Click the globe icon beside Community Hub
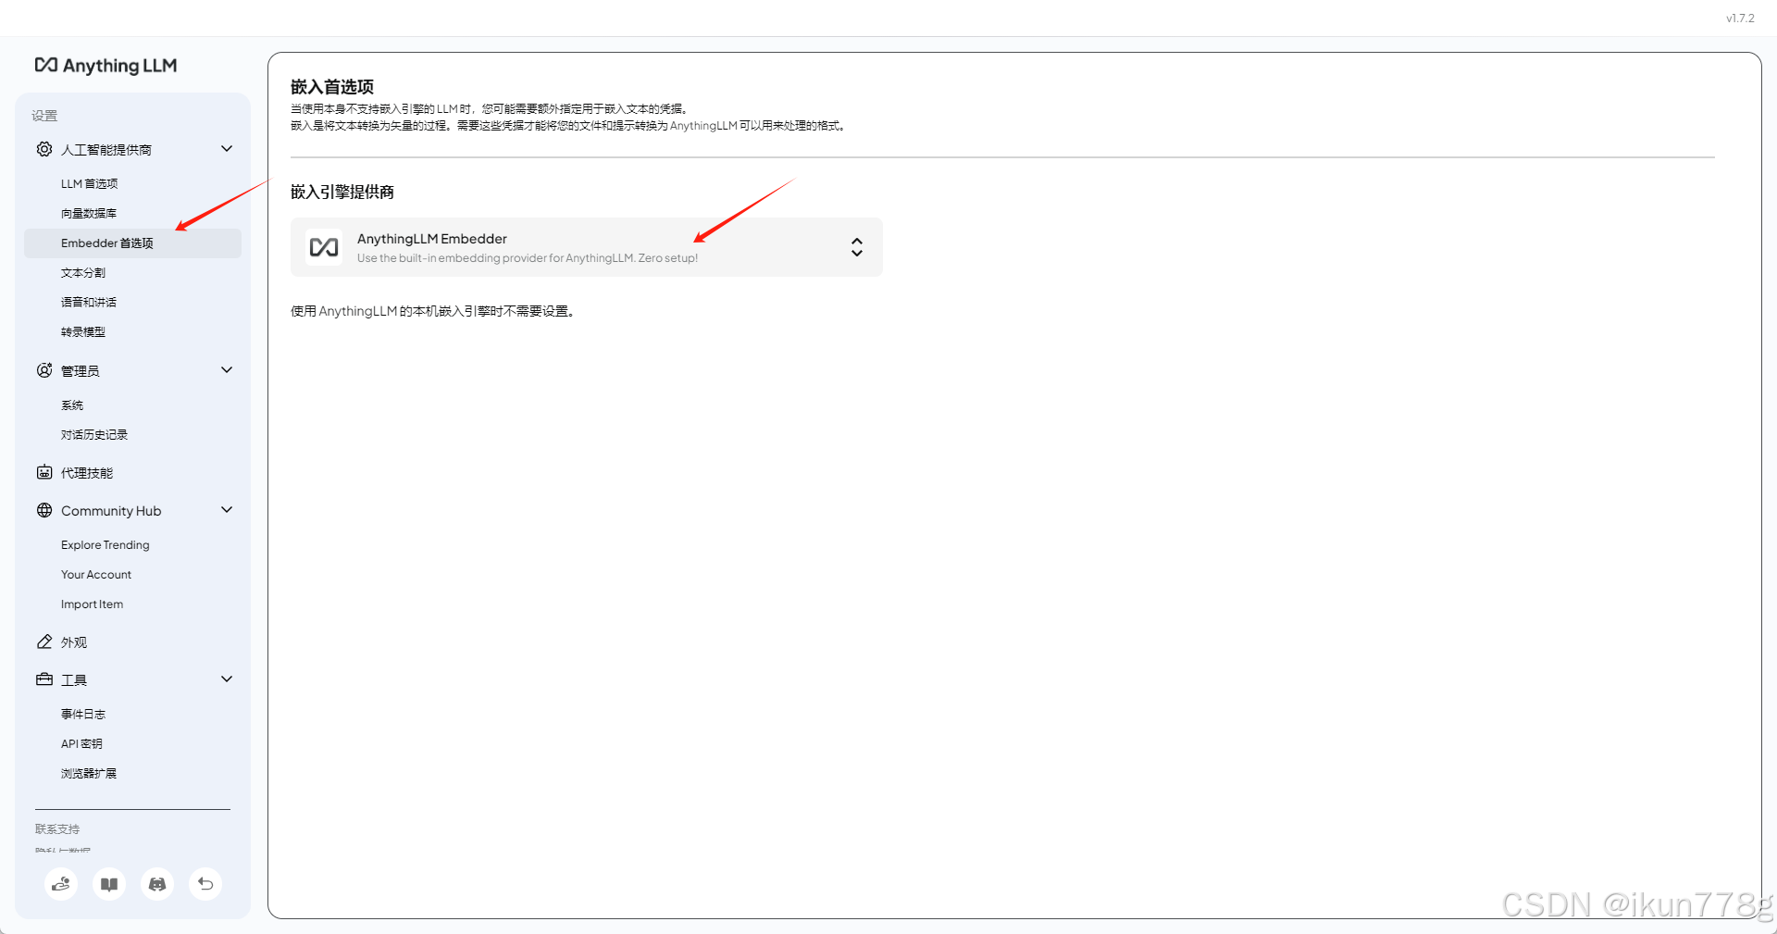1777x934 pixels. (44, 510)
